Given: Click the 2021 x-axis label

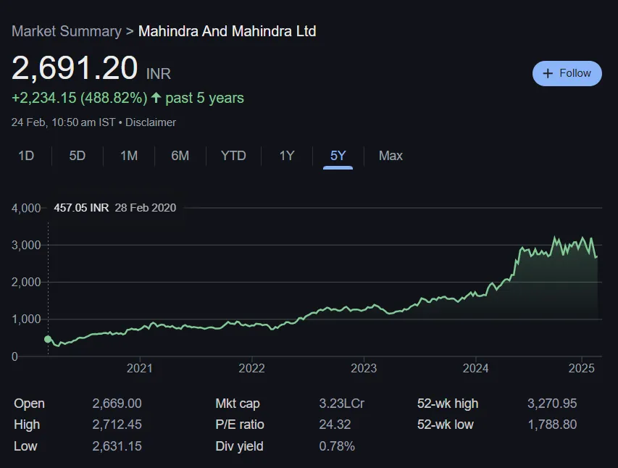Looking at the screenshot, I should pos(140,368).
